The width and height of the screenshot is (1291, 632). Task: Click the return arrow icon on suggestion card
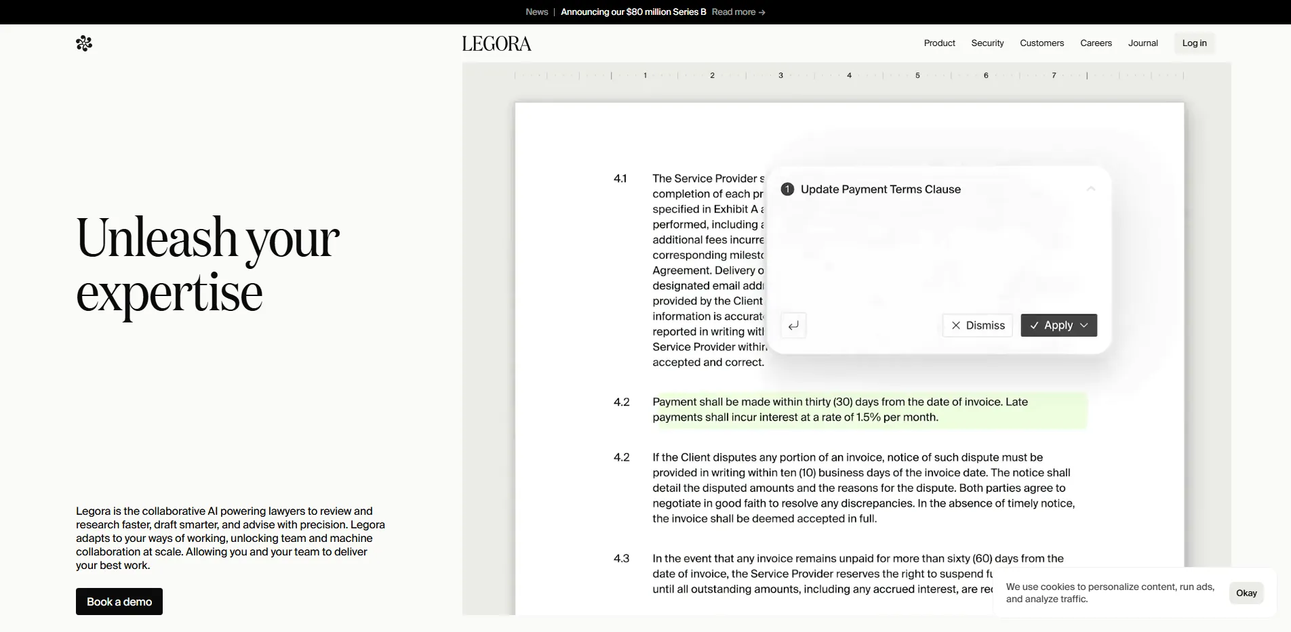(793, 325)
